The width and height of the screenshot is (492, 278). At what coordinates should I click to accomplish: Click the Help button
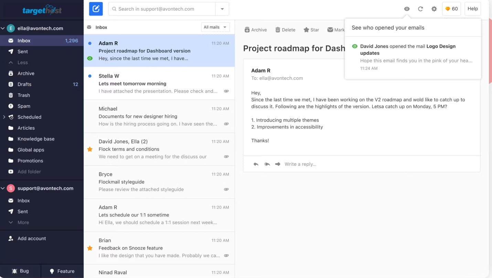click(x=472, y=9)
